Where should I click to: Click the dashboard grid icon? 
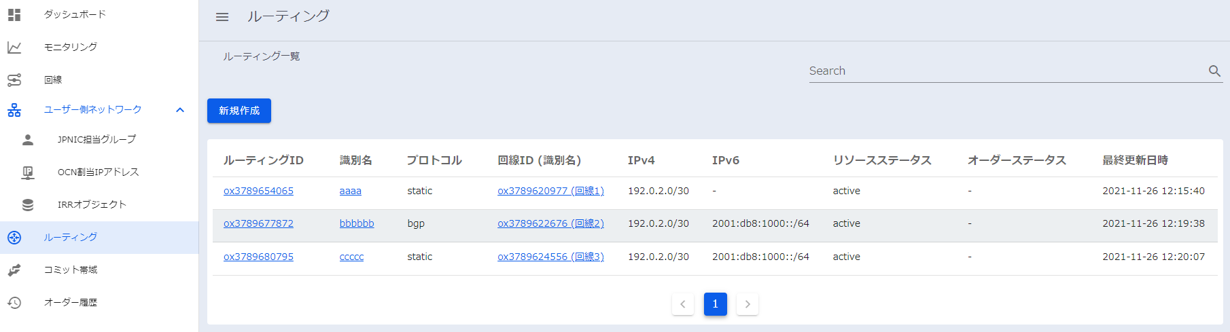click(14, 14)
